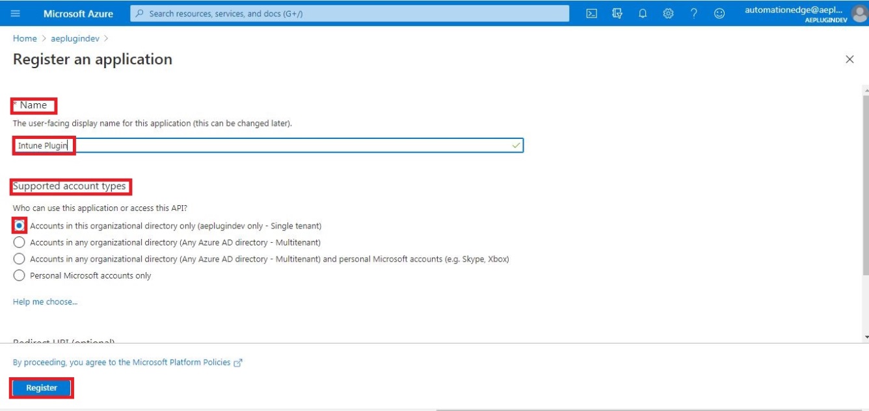Screen dimensions: 869x411
Task: Click the external link icon beside Platform Policies
Action: click(x=238, y=363)
